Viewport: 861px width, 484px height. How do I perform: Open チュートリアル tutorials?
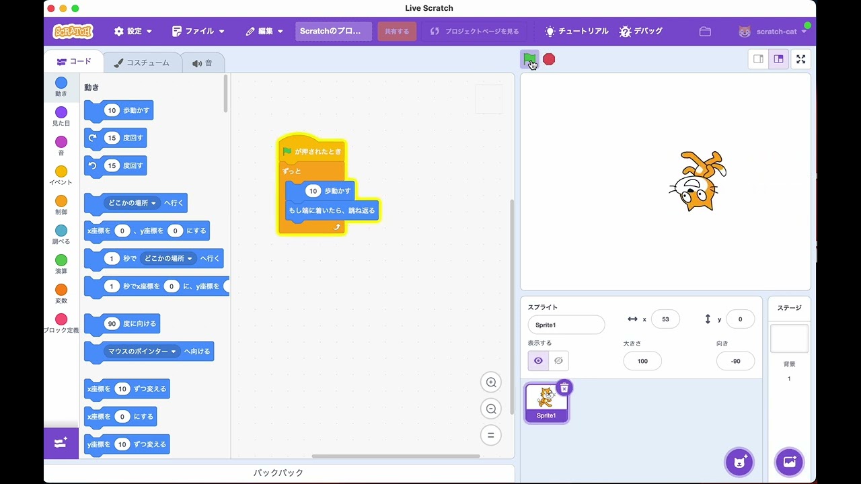576,32
